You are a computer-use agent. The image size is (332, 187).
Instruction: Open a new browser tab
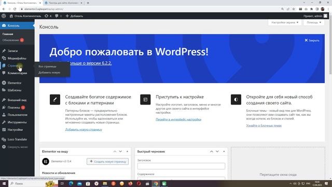coord(88,3)
